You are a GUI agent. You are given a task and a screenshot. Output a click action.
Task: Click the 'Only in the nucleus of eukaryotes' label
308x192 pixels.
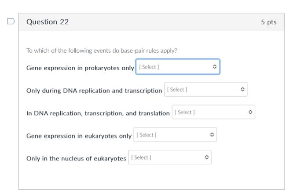[76, 159]
